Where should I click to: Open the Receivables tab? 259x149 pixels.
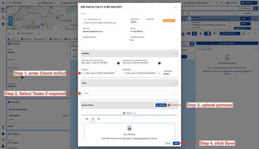coord(71,39)
